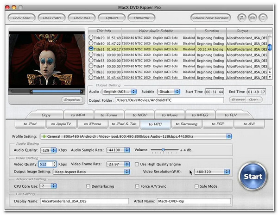Open the Audio Quality dropdown
This screenshot has width=278, height=215.
click(x=48, y=150)
